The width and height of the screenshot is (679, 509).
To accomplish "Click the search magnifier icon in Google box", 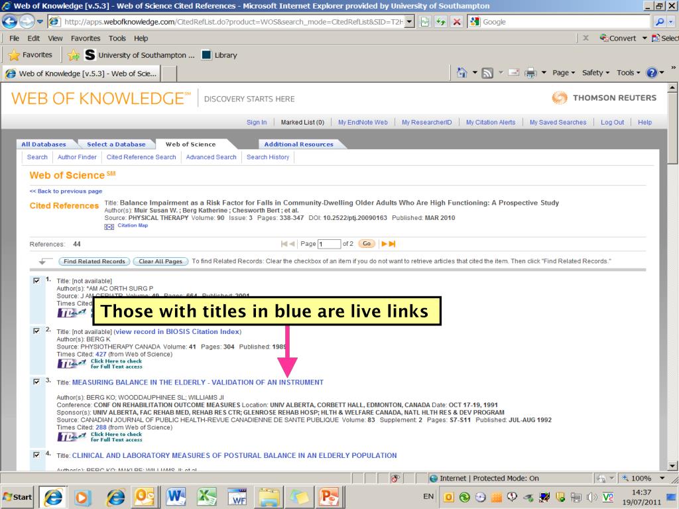I will pyautogui.click(x=660, y=22).
